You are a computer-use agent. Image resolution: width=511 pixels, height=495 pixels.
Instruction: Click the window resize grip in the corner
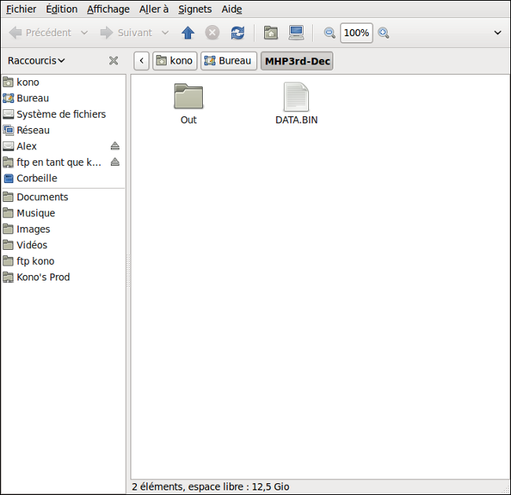click(x=505, y=489)
